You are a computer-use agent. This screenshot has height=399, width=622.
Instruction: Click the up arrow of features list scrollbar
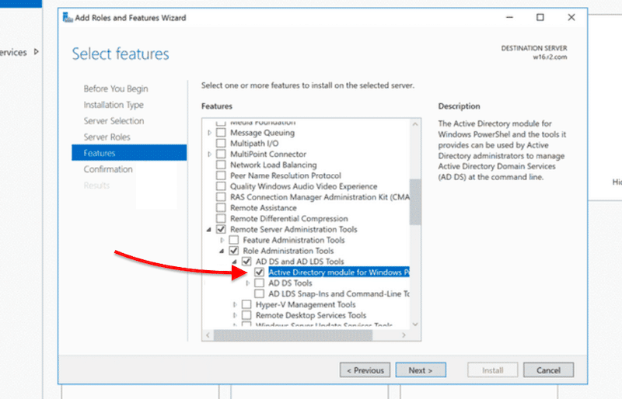point(415,124)
